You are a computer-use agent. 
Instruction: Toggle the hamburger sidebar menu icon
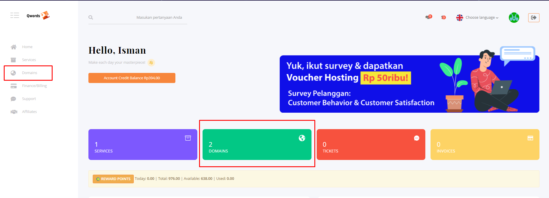point(14,15)
